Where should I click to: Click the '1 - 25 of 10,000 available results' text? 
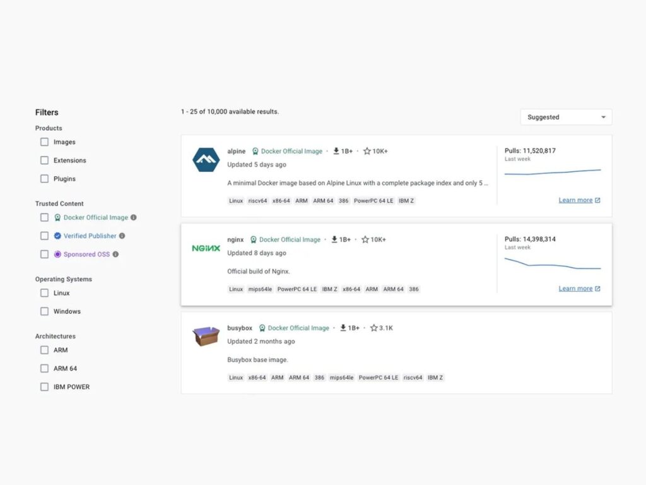[x=230, y=111]
